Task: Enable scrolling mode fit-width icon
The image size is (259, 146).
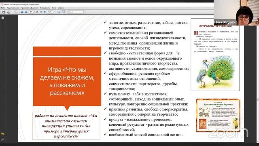Action: coord(59,12)
